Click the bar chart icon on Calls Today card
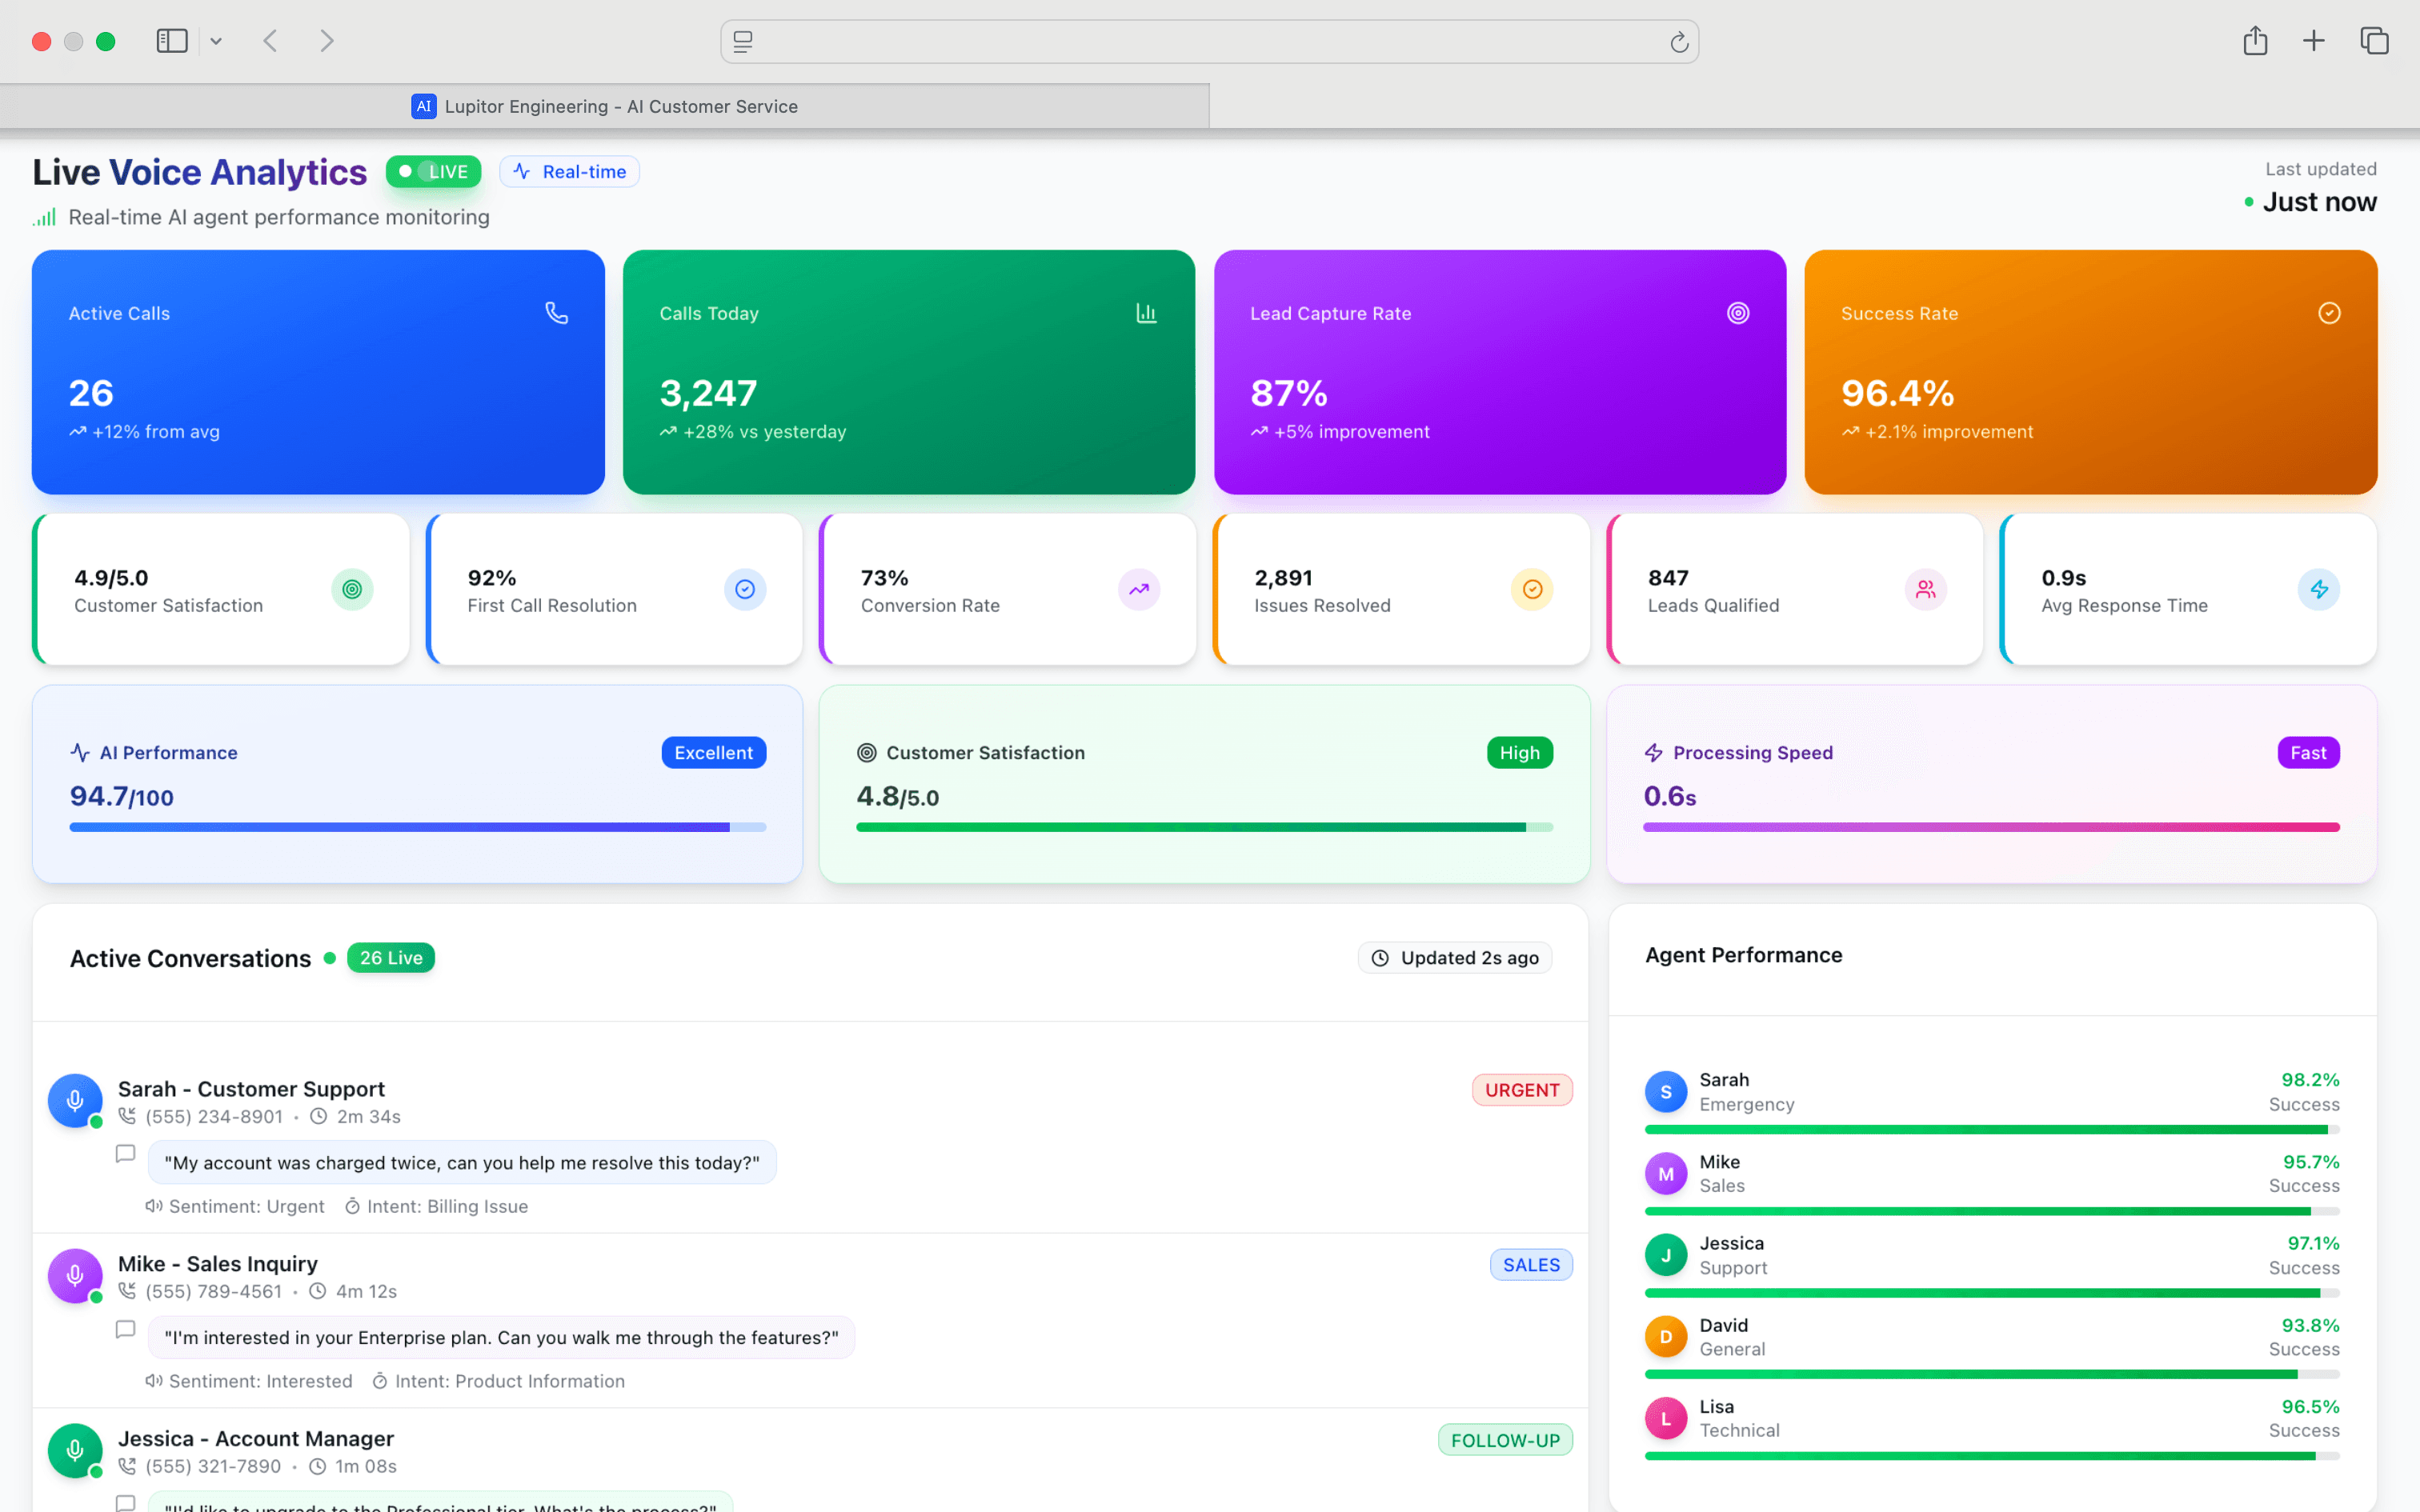 pos(1147,312)
